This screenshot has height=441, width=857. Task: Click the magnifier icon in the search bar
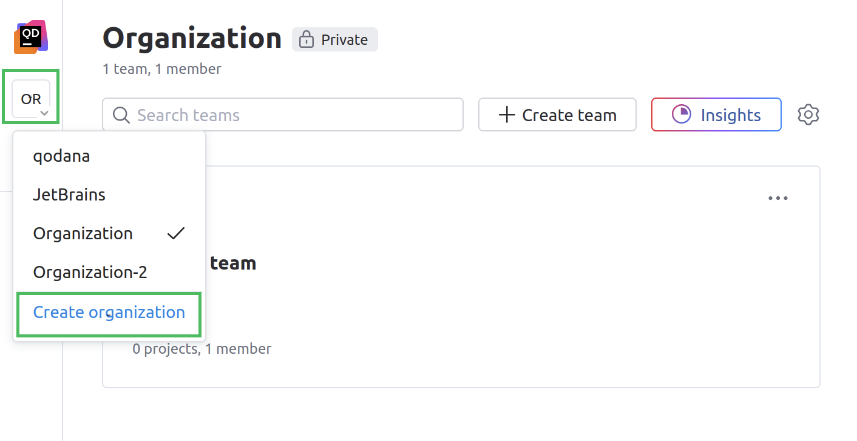point(121,114)
